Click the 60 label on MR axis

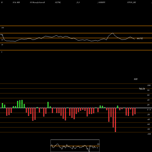pyautogui.click(x=148, y=95)
